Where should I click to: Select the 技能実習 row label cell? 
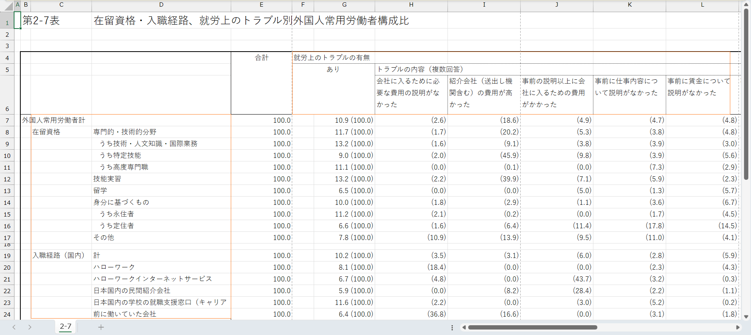click(x=107, y=179)
